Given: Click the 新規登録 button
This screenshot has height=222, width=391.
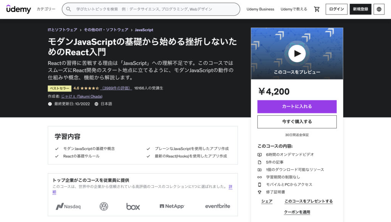Looking at the screenshot, I should pyautogui.click(x=360, y=9).
